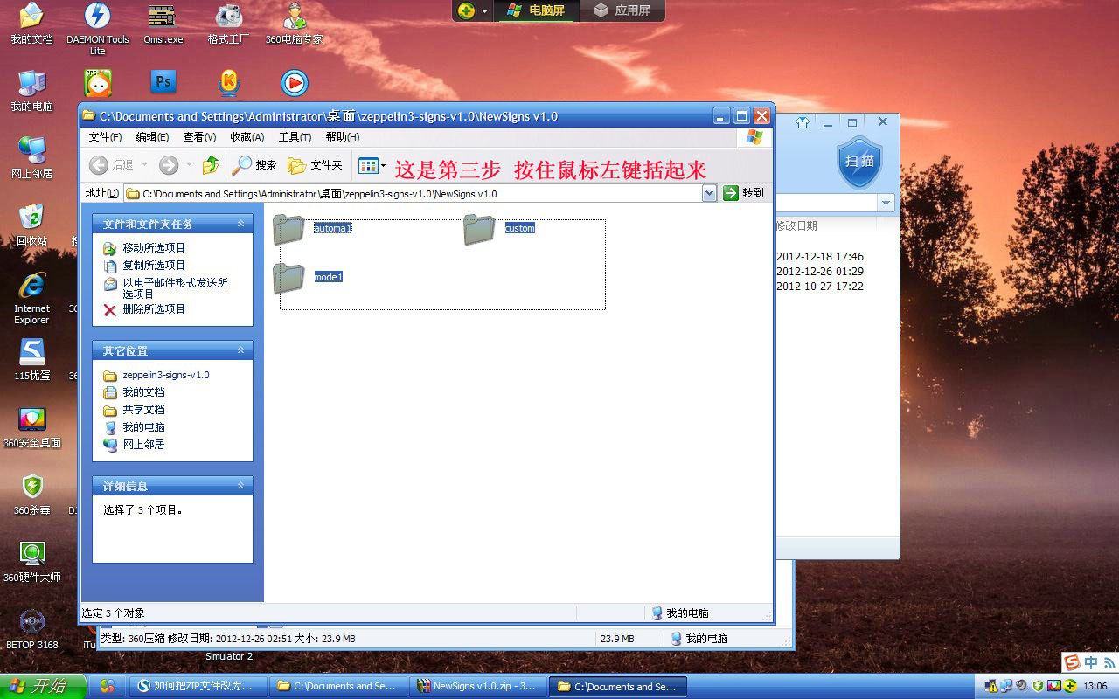Select the 360杀毒 desktop icon
This screenshot has height=699, width=1119.
pyautogui.click(x=32, y=495)
